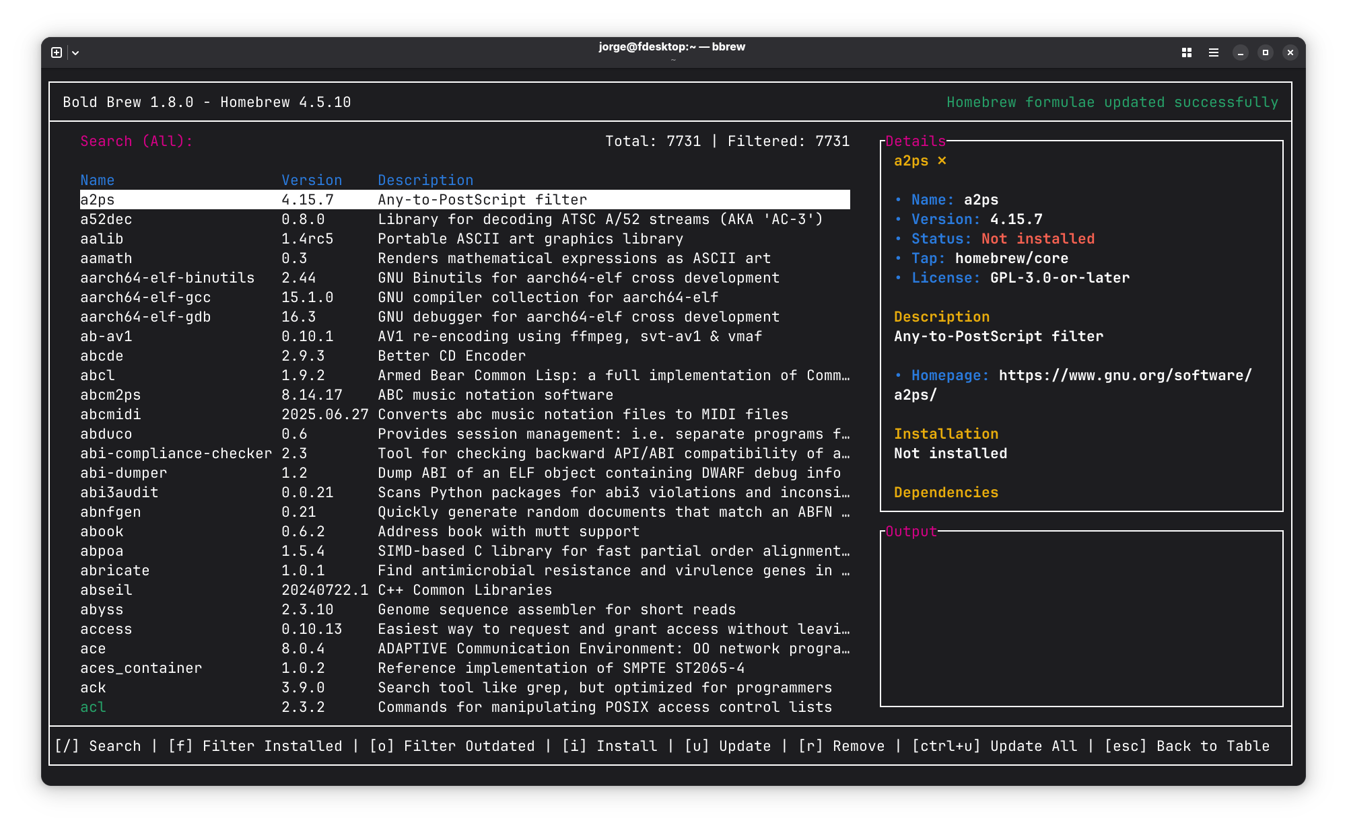This screenshot has width=1347, height=831.
Task: Sort by the Name column header
Action: [x=98, y=180]
